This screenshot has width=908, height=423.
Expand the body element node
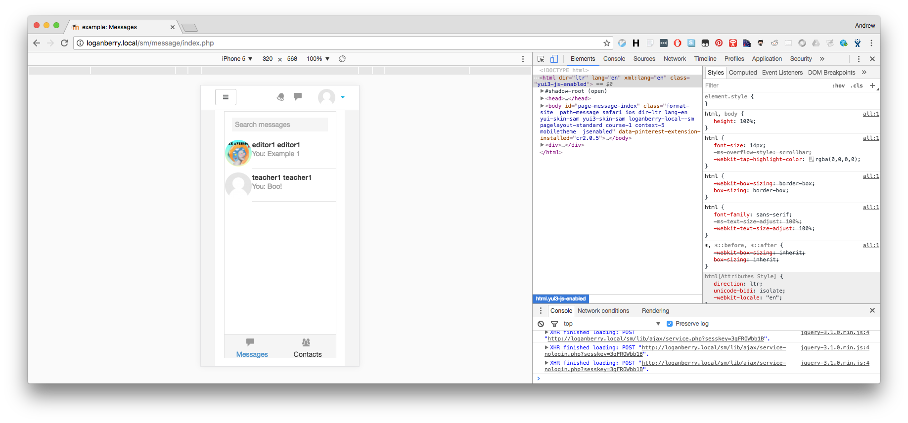pyautogui.click(x=542, y=106)
